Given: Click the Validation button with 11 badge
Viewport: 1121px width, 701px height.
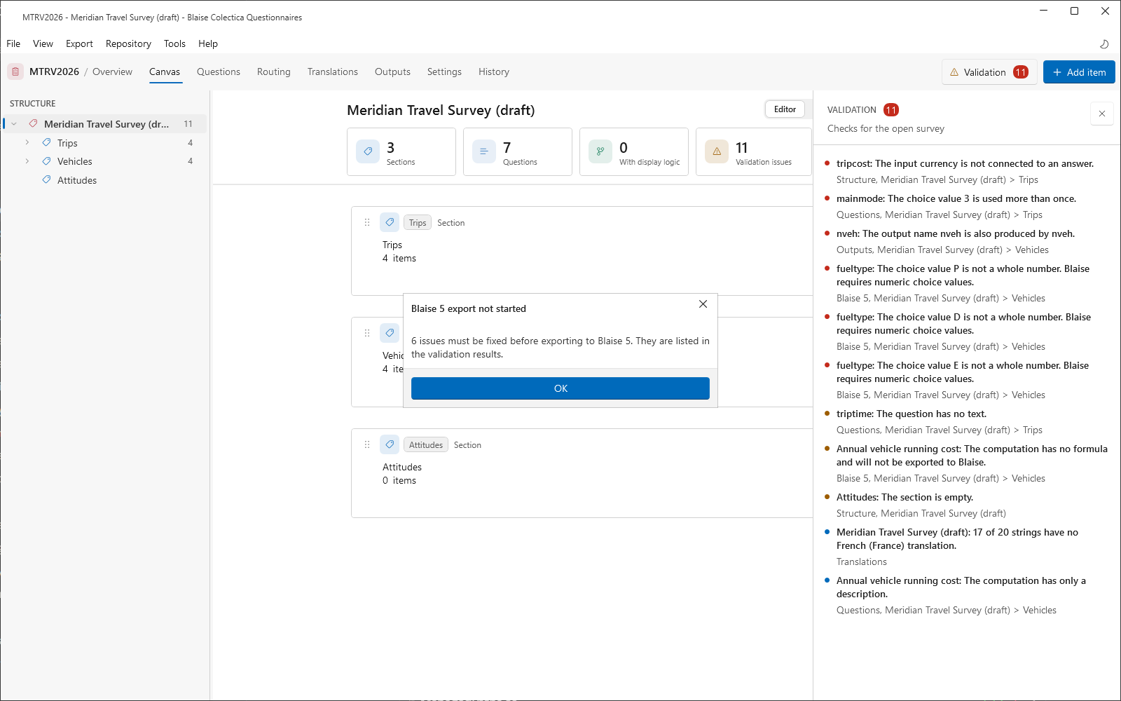Looking at the screenshot, I should [989, 72].
